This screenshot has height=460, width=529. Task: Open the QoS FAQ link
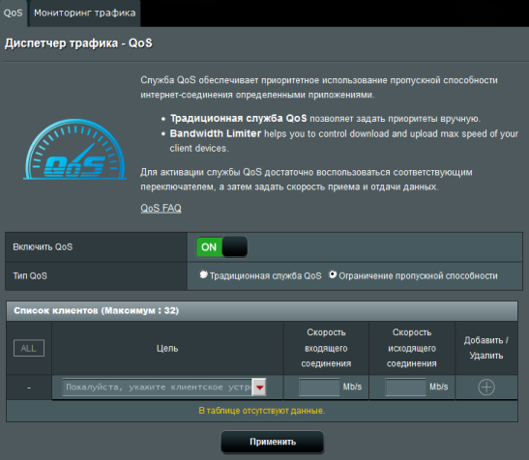pos(161,208)
